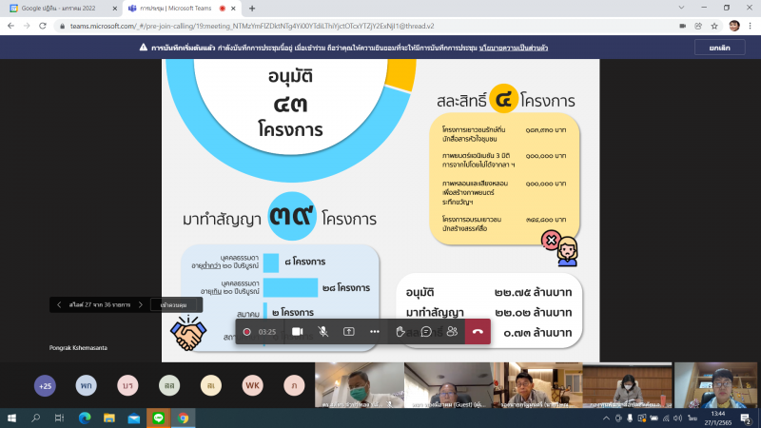Open camera permission icon in address bar
This screenshot has width=761, height=428.
pyautogui.click(x=682, y=27)
